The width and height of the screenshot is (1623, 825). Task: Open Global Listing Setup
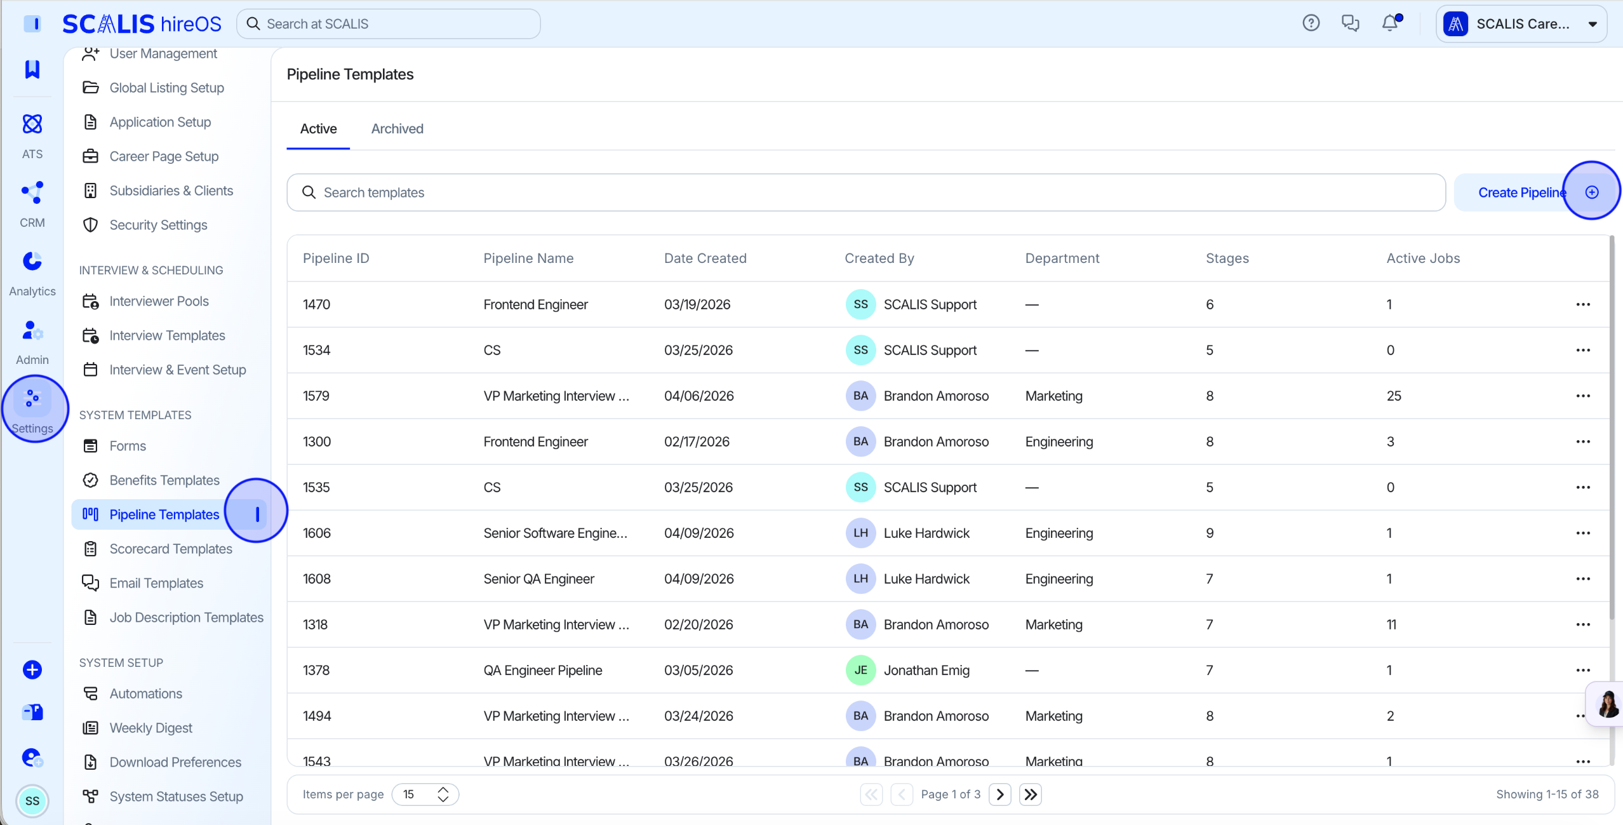[x=166, y=88]
